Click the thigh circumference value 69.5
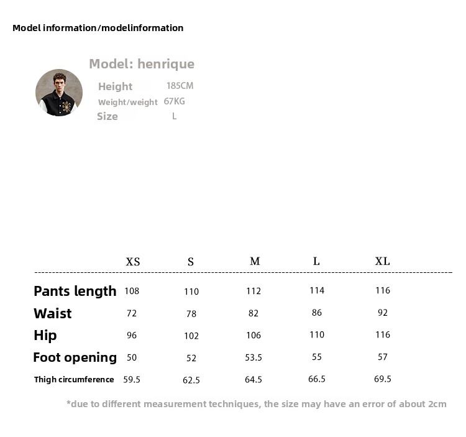 (x=383, y=379)
